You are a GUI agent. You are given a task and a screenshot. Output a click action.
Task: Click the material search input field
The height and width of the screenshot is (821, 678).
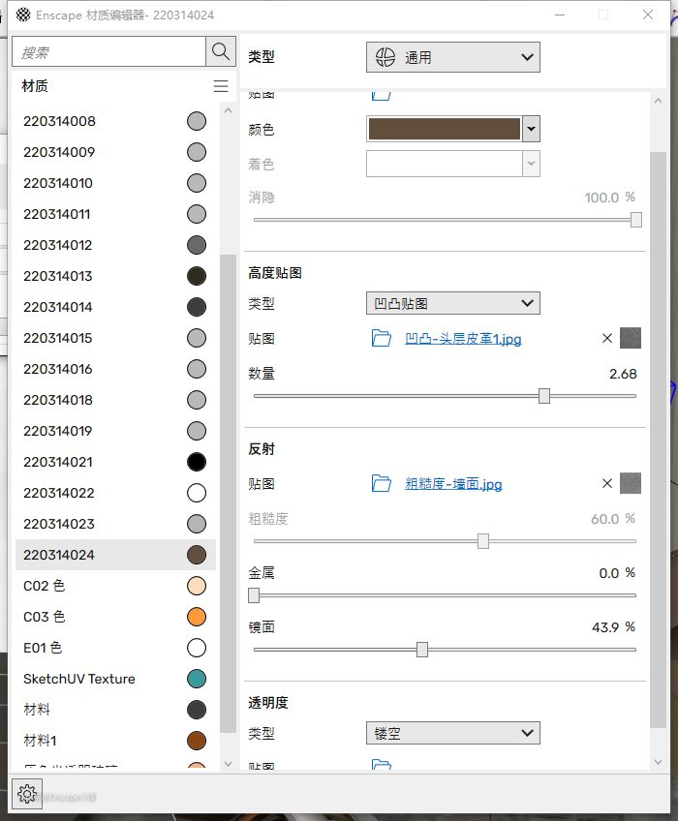pos(109,52)
